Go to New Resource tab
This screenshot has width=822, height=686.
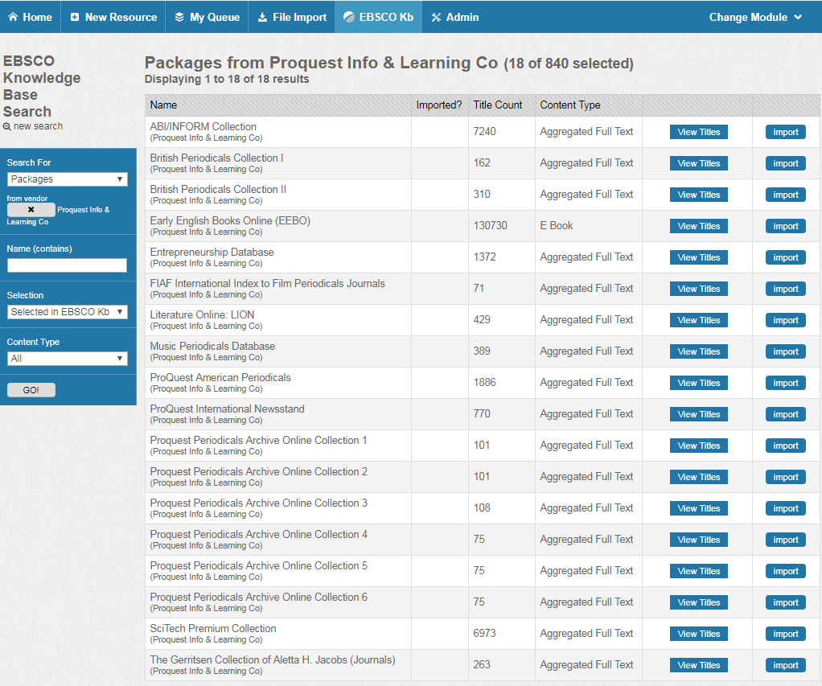tap(113, 17)
